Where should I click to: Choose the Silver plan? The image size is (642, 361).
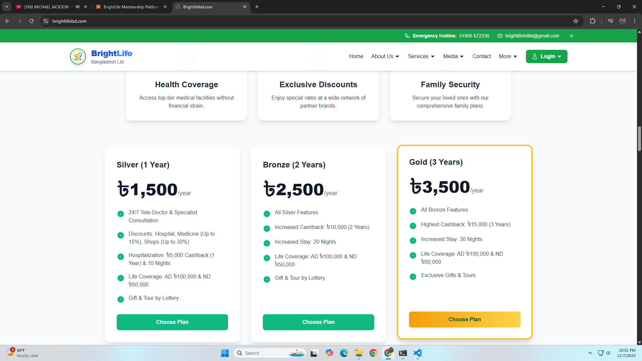(x=172, y=322)
